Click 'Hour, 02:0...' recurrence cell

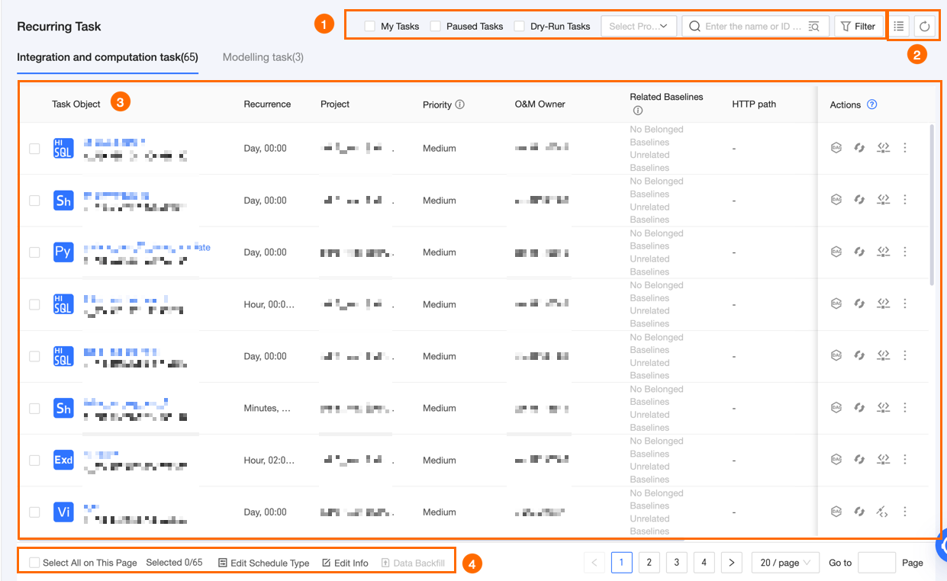269,460
